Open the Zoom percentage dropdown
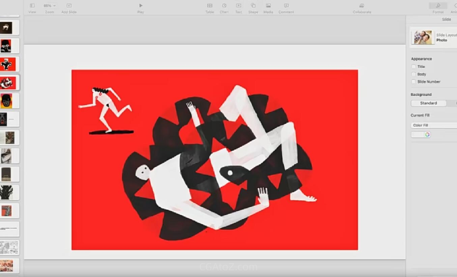Image resolution: width=457 pixels, height=277 pixels. (x=50, y=6)
